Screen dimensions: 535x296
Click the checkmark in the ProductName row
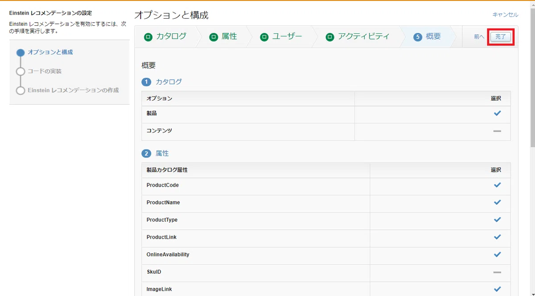point(497,203)
